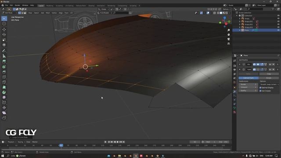This screenshot has width=281, height=158.
Task: Jump to the timeline start frame
Action: pyautogui.click(x=109, y=142)
